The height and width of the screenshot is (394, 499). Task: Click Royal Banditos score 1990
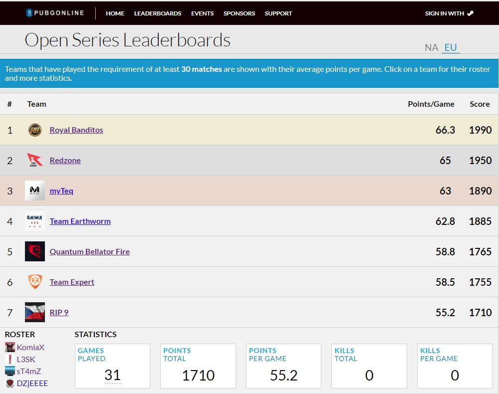point(480,130)
